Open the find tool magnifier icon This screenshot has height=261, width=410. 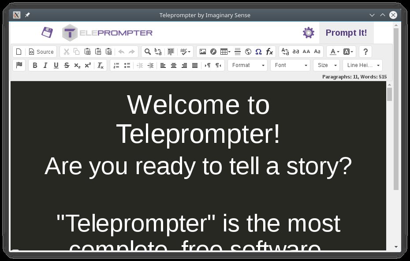pyautogui.click(x=147, y=52)
